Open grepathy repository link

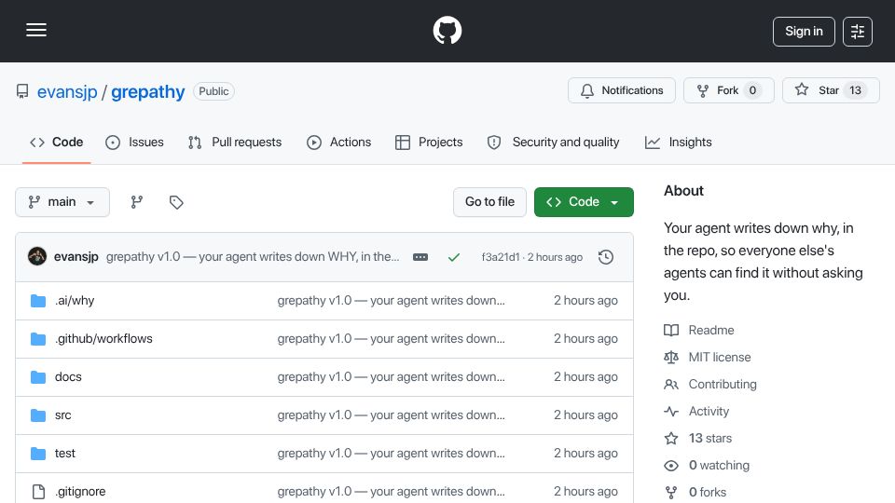click(x=148, y=91)
